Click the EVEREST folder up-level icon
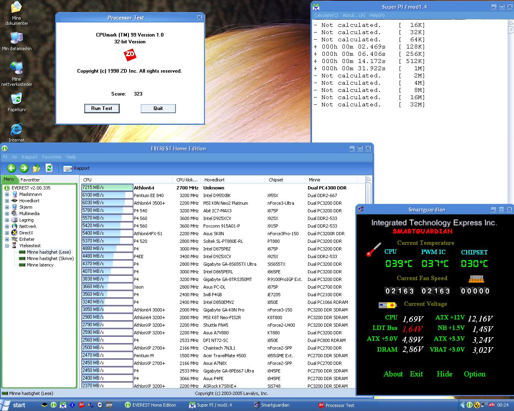The width and height of the screenshot is (514, 411). 37,168
